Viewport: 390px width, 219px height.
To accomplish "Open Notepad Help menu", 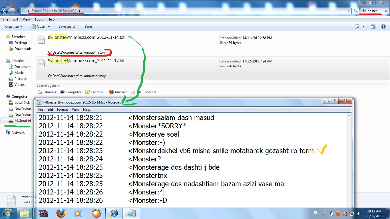I will click(x=87, y=109).
